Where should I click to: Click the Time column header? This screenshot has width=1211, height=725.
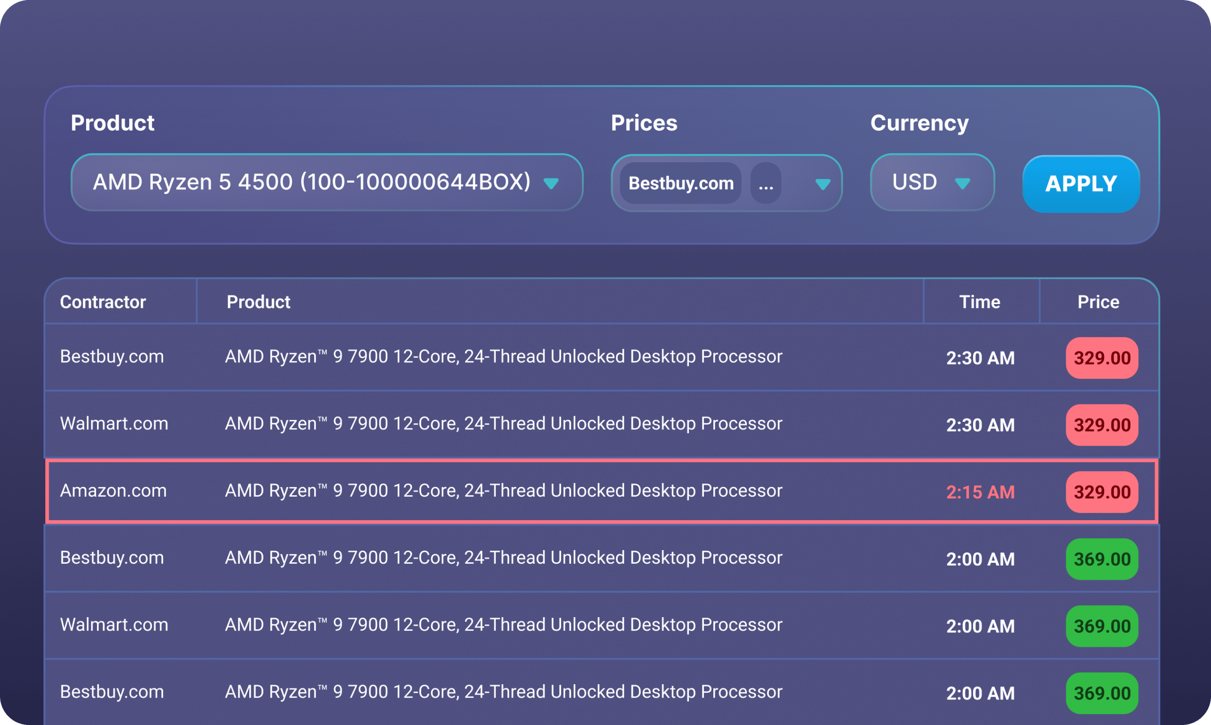(980, 302)
